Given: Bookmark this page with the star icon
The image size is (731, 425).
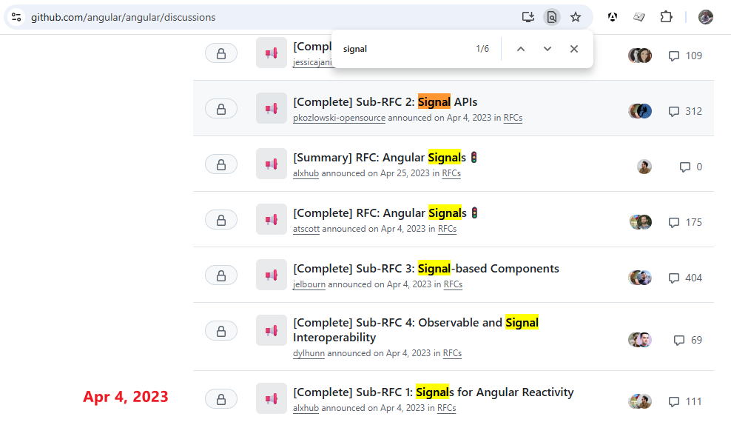Looking at the screenshot, I should tap(576, 17).
